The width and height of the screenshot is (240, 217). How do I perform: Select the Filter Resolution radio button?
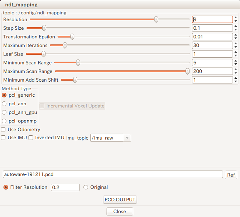pyautogui.click(x=6, y=187)
